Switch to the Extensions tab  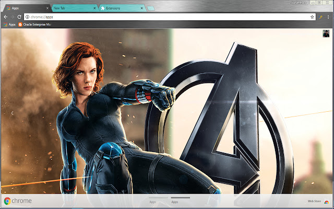click(x=123, y=8)
